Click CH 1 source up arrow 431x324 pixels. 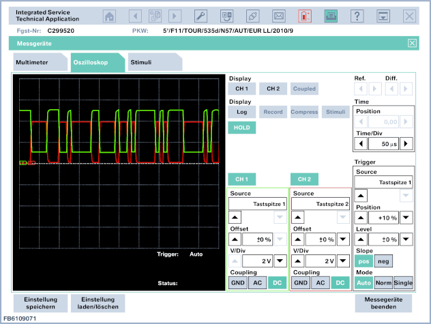tap(235, 218)
